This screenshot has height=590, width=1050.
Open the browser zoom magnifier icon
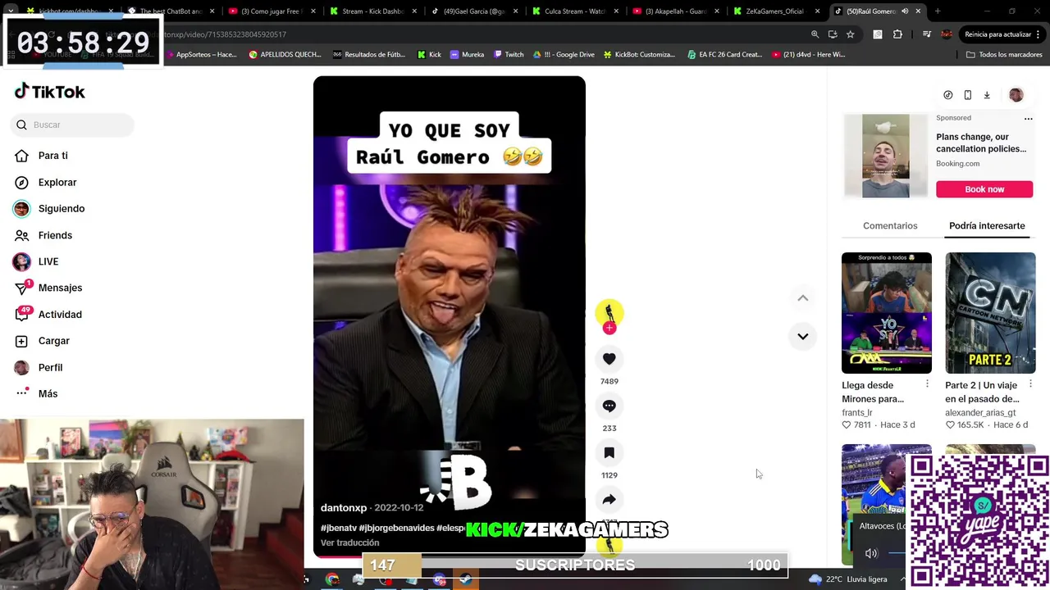[x=815, y=34]
